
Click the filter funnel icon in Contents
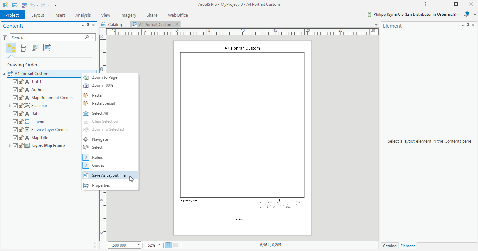click(x=5, y=37)
